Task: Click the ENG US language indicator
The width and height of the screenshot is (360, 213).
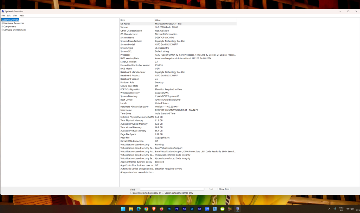Action: tap(341, 209)
